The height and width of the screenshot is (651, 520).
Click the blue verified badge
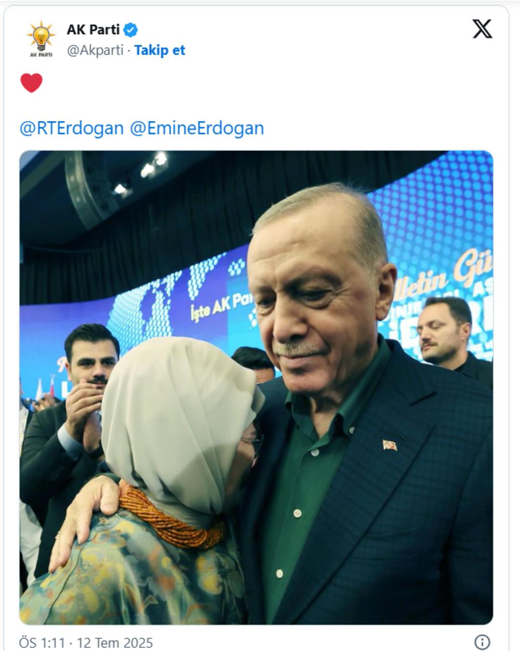[130, 30]
